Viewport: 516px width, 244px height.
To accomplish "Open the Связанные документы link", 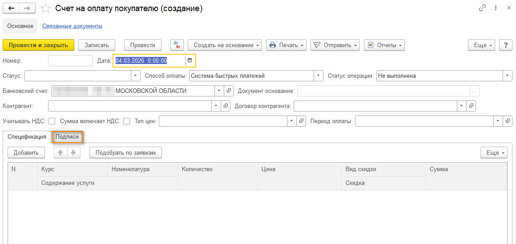I will click(x=73, y=26).
